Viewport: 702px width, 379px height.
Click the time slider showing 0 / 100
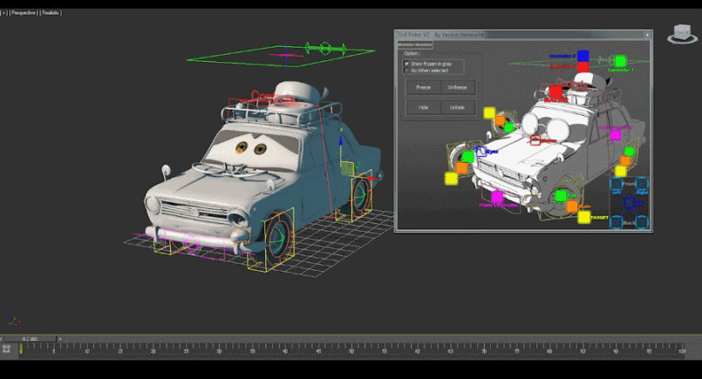(30, 339)
